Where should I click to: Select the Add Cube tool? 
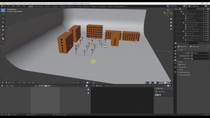pyautogui.click(x=3, y=43)
